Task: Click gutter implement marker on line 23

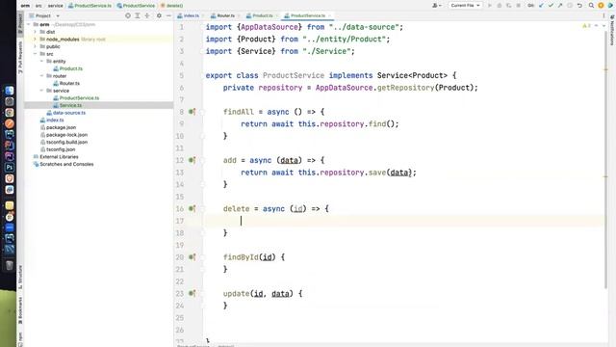Action: point(192,293)
